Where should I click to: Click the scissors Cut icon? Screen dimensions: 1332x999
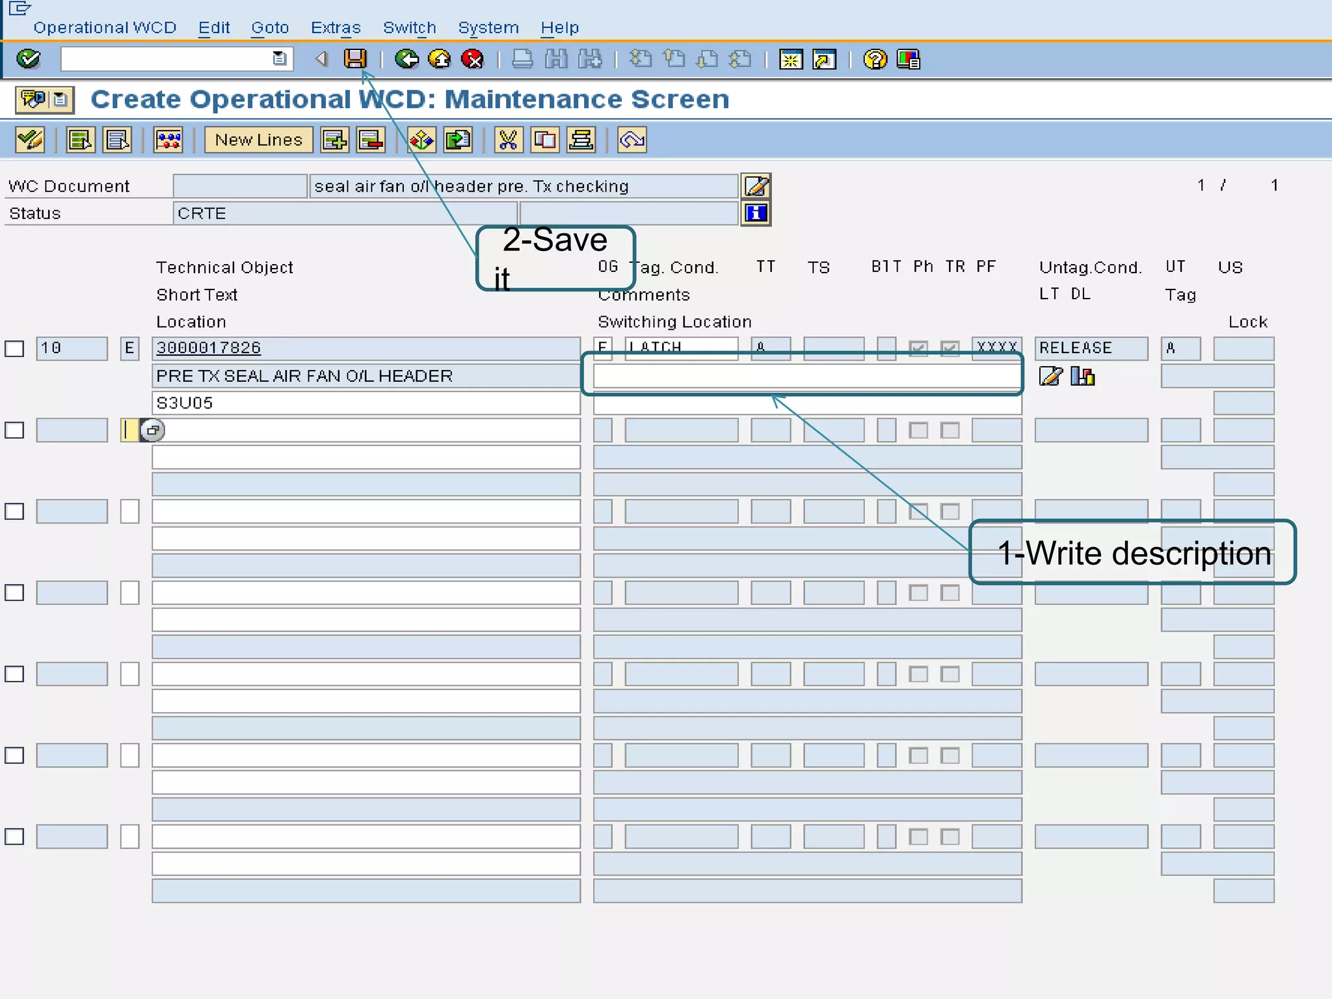tap(508, 140)
